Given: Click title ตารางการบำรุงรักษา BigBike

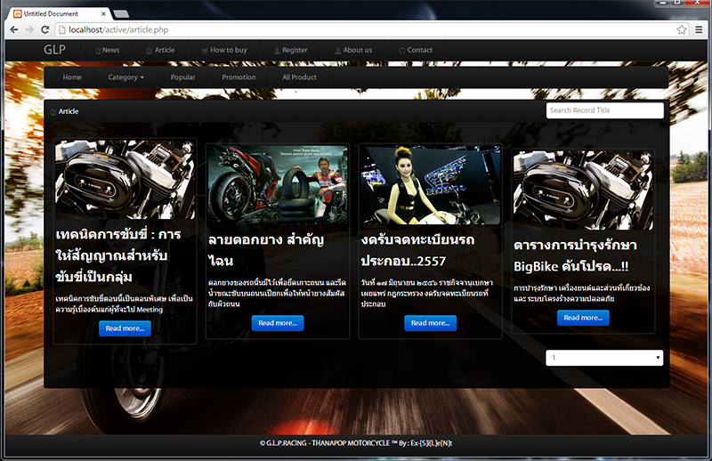Looking at the screenshot, I should (575, 255).
